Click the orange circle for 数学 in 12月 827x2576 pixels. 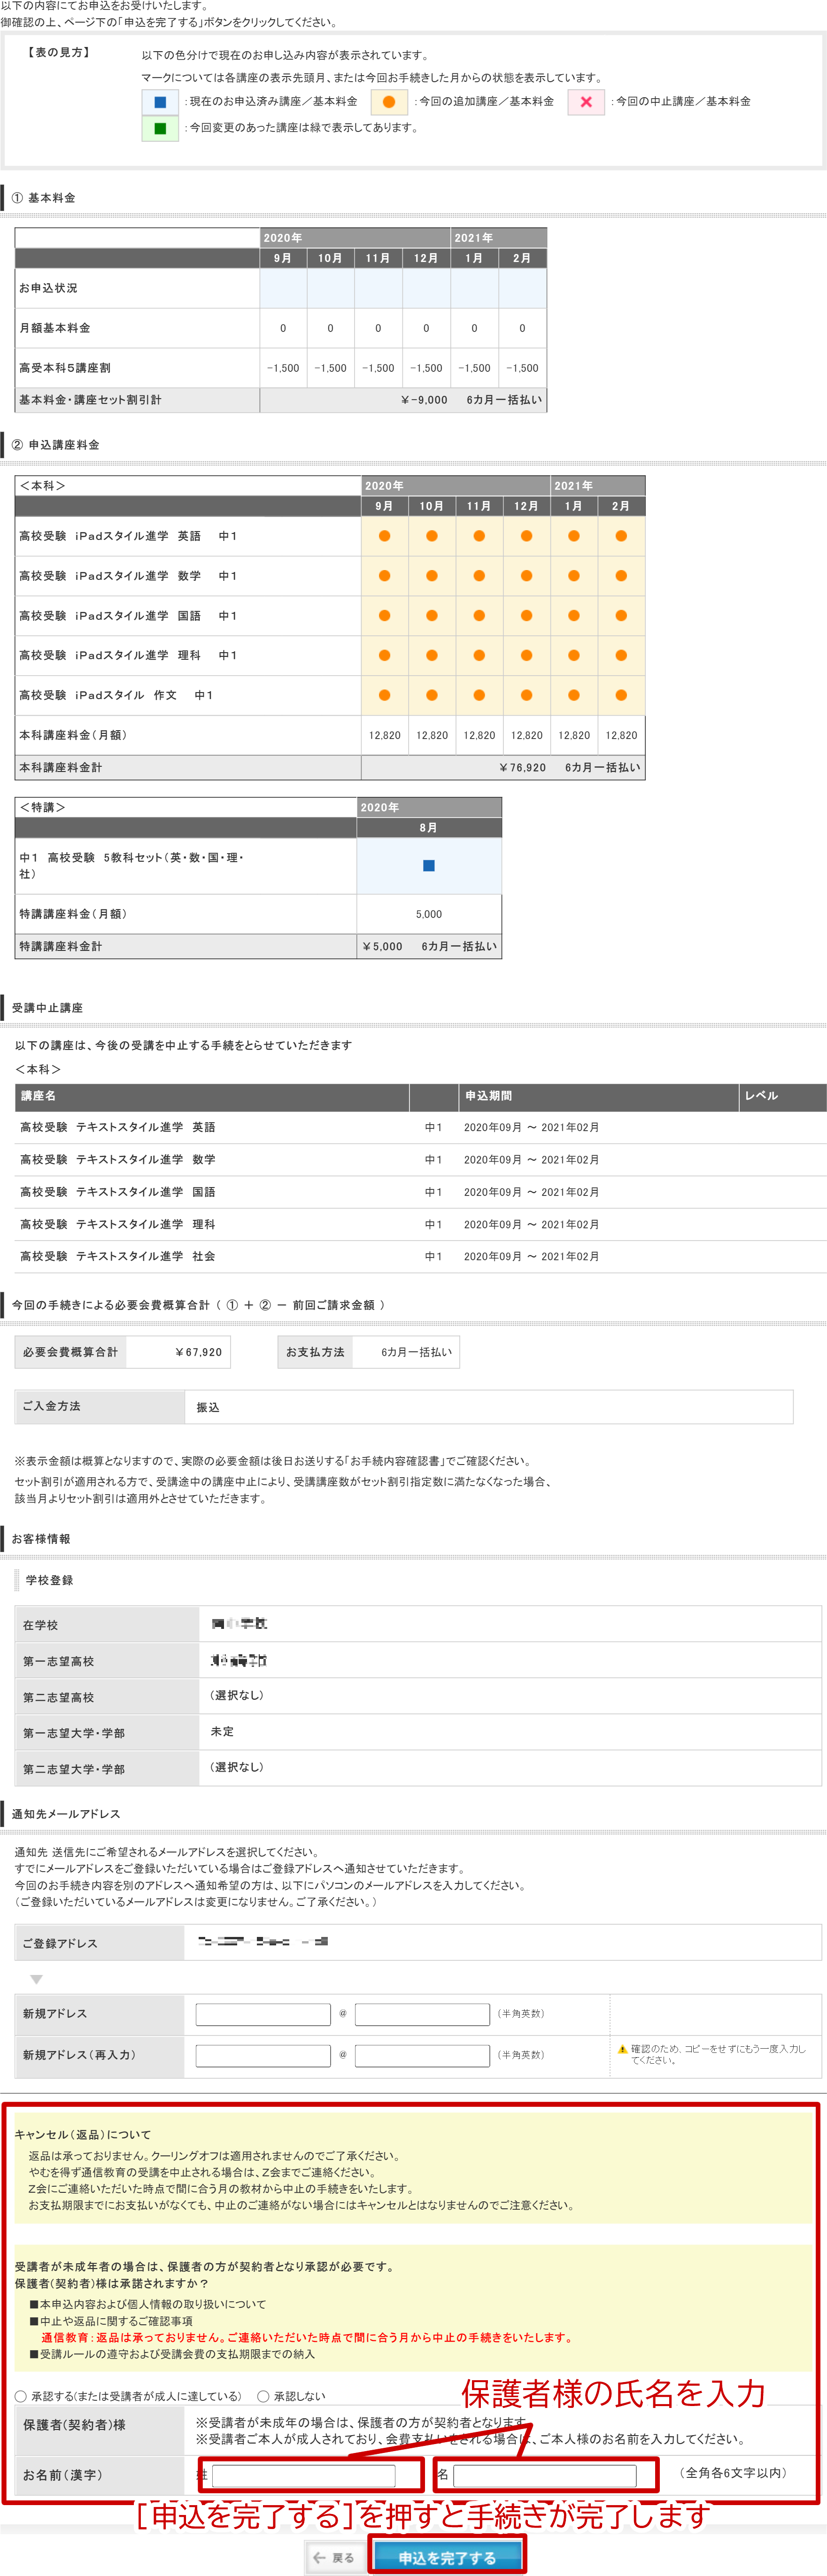tap(526, 576)
